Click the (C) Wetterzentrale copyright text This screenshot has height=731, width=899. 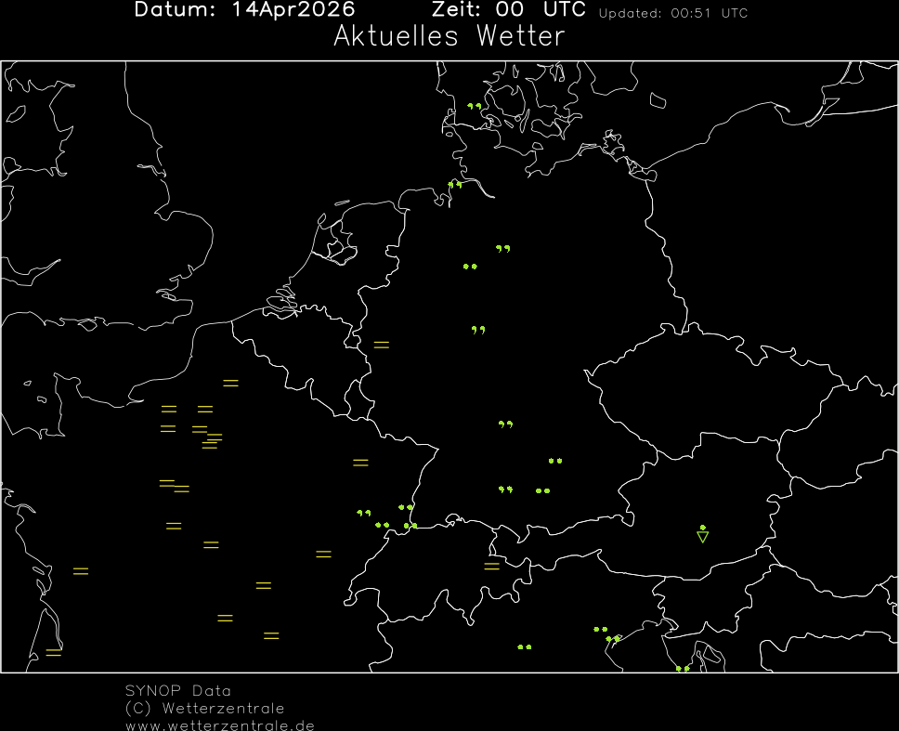pyautogui.click(x=204, y=708)
